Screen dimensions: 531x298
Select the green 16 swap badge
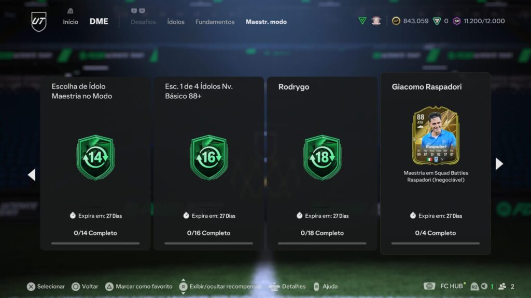click(208, 157)
